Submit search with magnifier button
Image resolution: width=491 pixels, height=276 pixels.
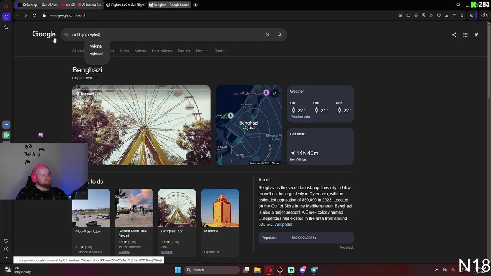(280, 34)
